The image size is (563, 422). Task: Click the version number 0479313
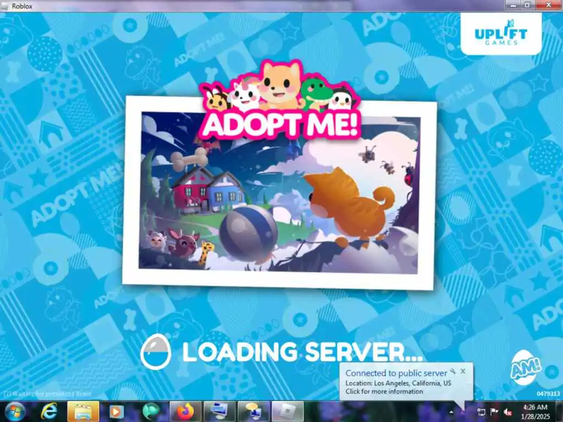click(x=548, y=393)
